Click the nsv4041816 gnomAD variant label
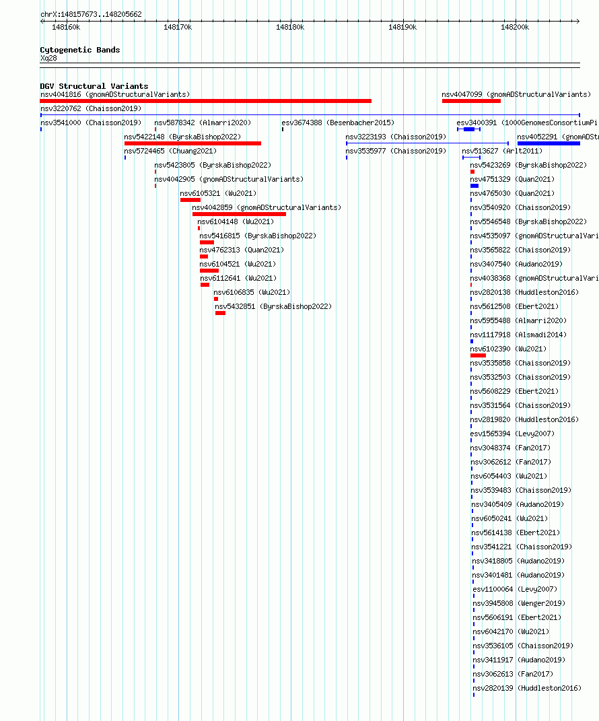 115,94
